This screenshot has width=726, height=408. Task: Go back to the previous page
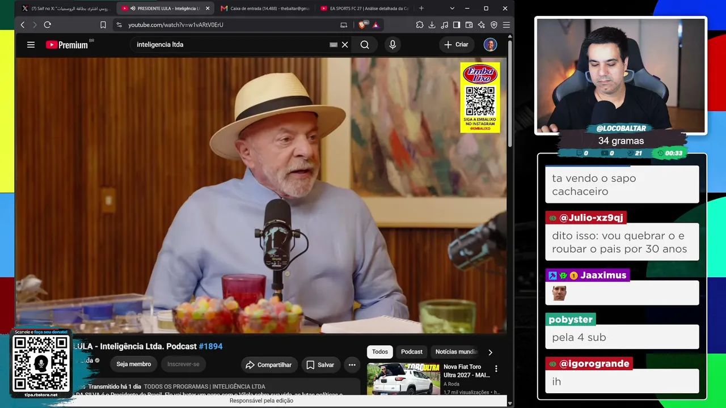pyautogui.click(x=23, y=25)
